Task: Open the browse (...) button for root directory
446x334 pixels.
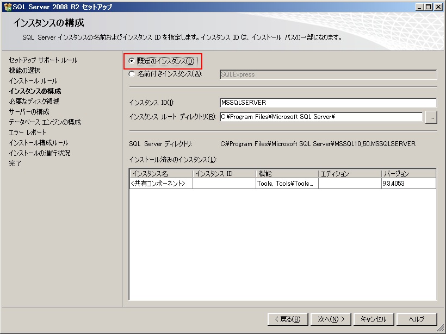Action: (431, 117)
